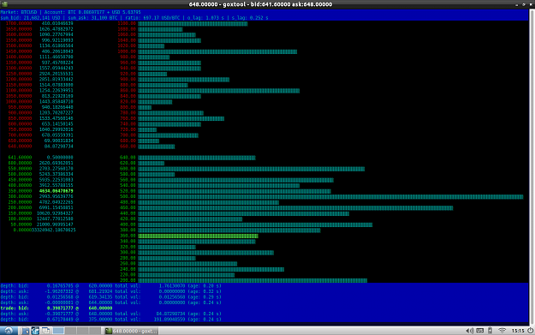Screen dimensions: 535x335
Task: Click the goxtool window title text
Action: 260,4
